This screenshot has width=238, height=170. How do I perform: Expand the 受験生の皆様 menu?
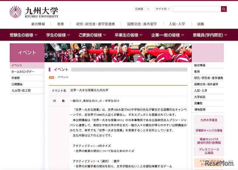pos(24,35)
